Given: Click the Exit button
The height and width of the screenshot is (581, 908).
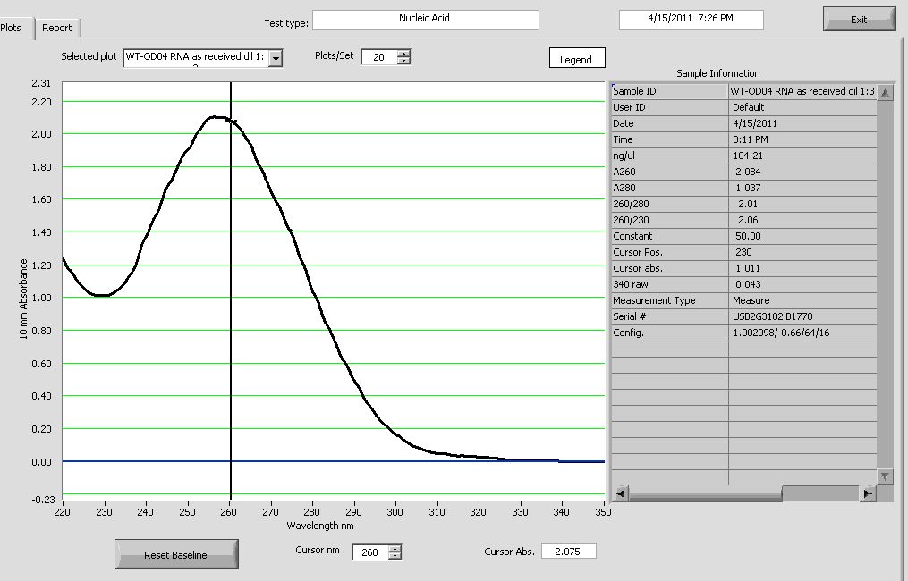Looking at the screenshot, I should click(x=859, y=20).
